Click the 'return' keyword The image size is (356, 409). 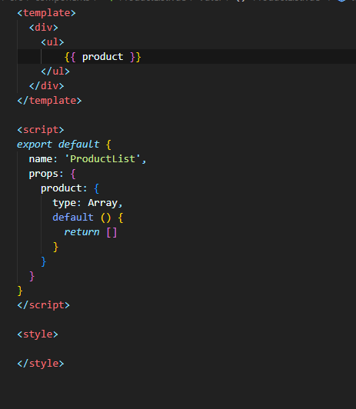click(82, 232)
